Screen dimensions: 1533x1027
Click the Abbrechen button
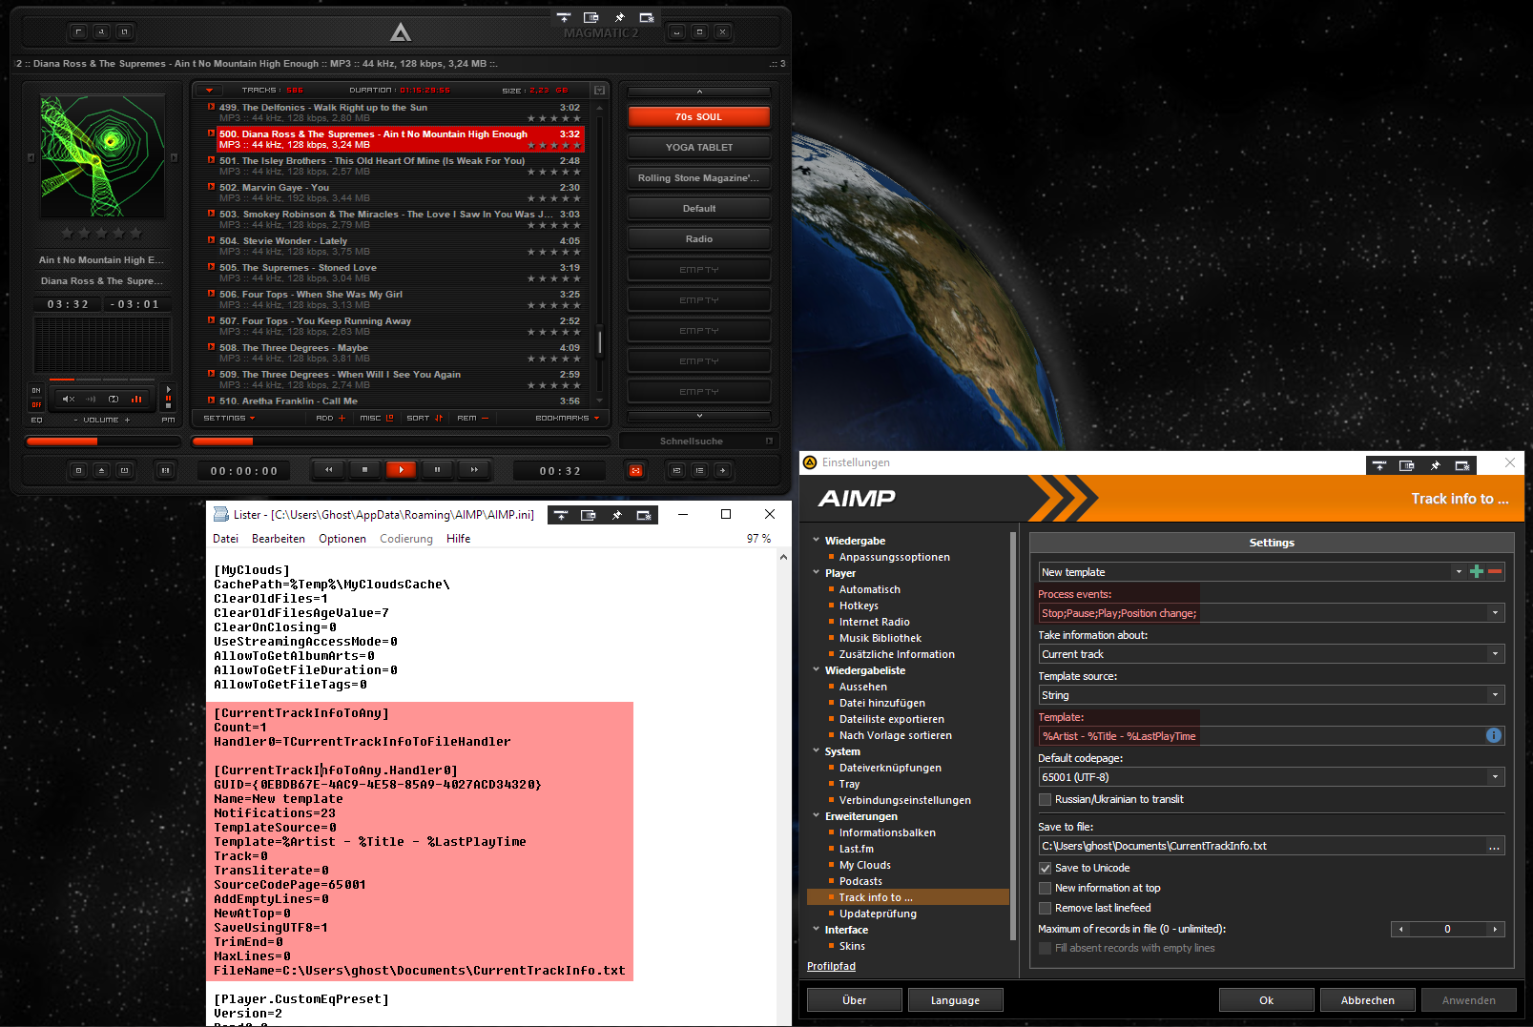(x=1367, y=1000)
